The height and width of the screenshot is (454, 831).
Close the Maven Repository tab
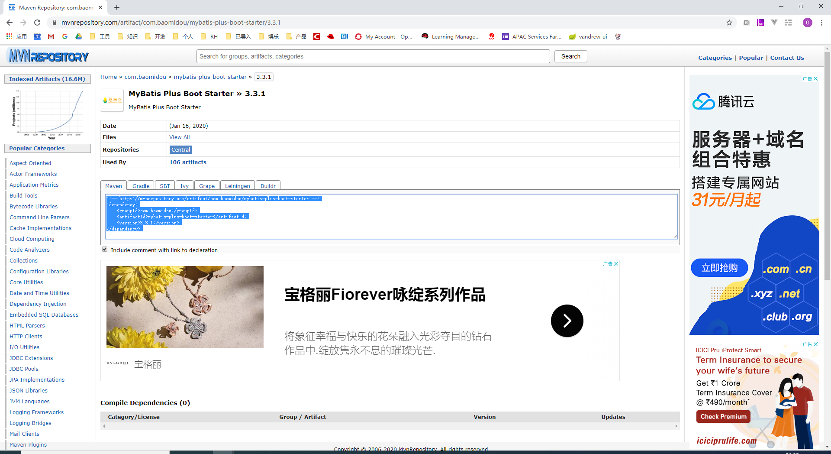click(x=100, y=7)
